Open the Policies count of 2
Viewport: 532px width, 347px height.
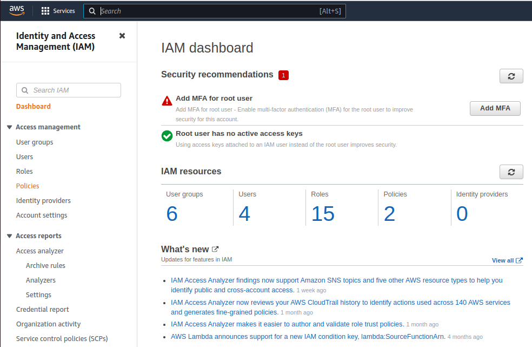click(x=389, y=214)
